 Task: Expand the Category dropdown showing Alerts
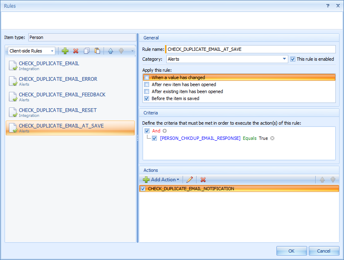(285, 59)
